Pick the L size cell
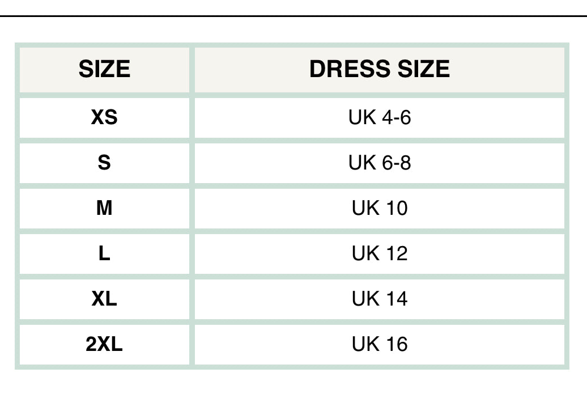587x398 pixels. point(104,253)
